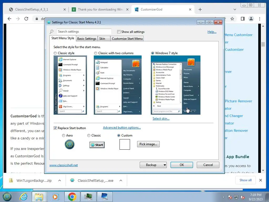The width and height of the screenshot is (269, 202).
Task: Show hidden system tray icons
Action: [223, 197]
